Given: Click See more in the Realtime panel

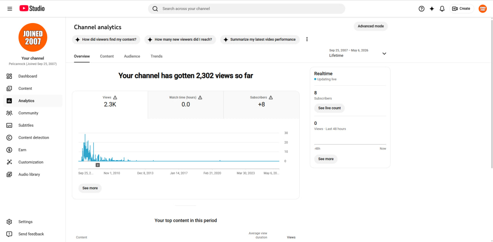Looking at the screenshot, I should (326, 159).
